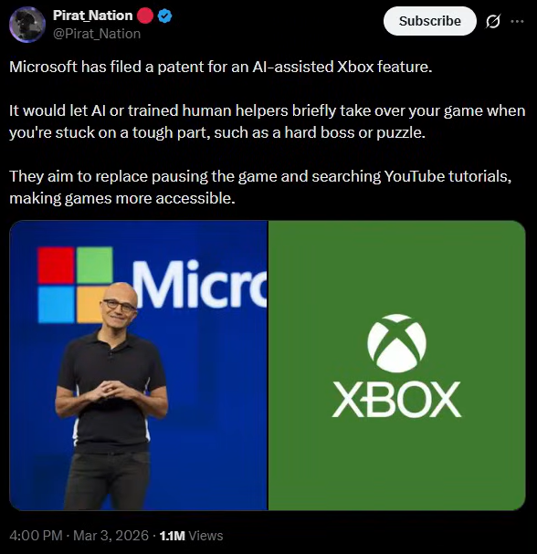Click the Xbox sphere logo
This screenshot has width=537, height=554.
[396, 343]
